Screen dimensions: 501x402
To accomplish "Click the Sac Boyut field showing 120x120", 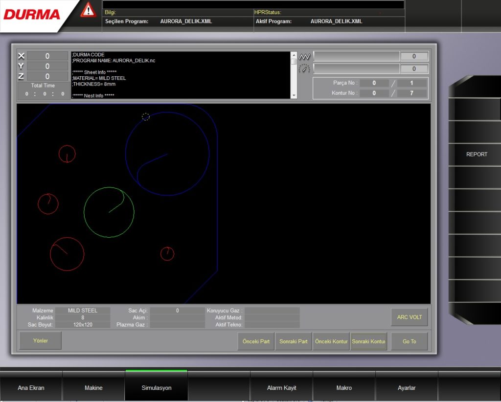I will coord(83,324).
